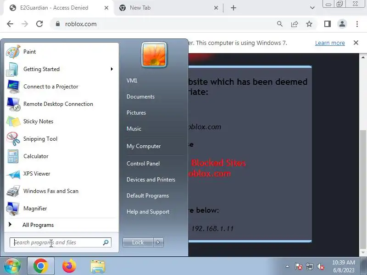
Task: Click the Lock button
Action: pyautogui.click(x=138, y=242)
